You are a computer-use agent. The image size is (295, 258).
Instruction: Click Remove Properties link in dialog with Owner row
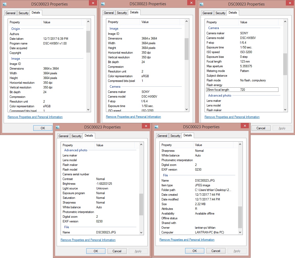click(x=187, y=240)
